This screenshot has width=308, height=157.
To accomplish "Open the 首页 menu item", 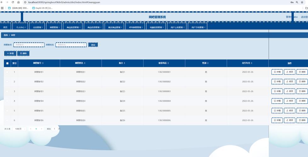I will click(5, 27).
